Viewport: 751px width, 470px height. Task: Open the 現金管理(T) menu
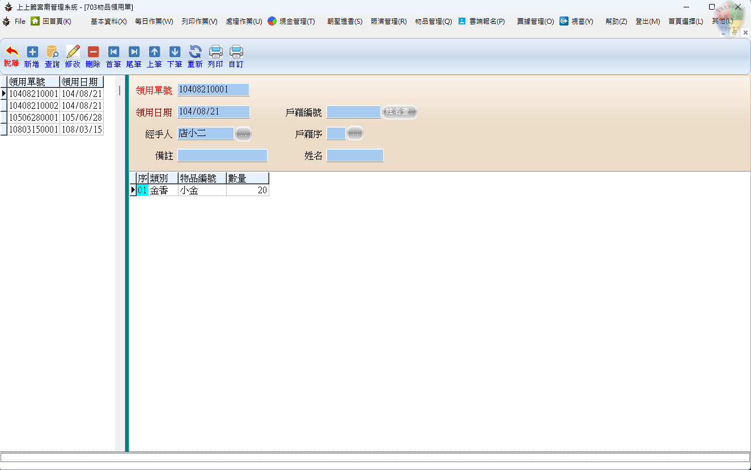coord(291,22)
